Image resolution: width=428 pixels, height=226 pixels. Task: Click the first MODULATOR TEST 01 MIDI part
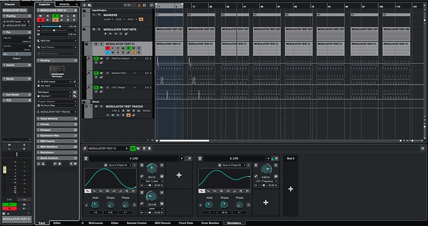tap(169, 48)
